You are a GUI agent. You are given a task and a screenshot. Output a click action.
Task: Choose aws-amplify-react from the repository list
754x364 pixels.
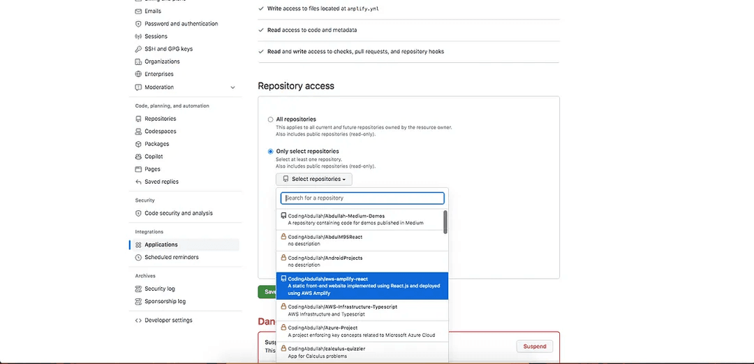362,285
